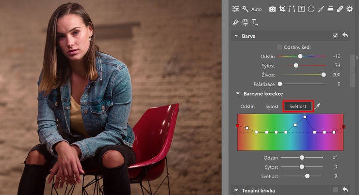Click the Odstín value -12 field

[337, 56]
